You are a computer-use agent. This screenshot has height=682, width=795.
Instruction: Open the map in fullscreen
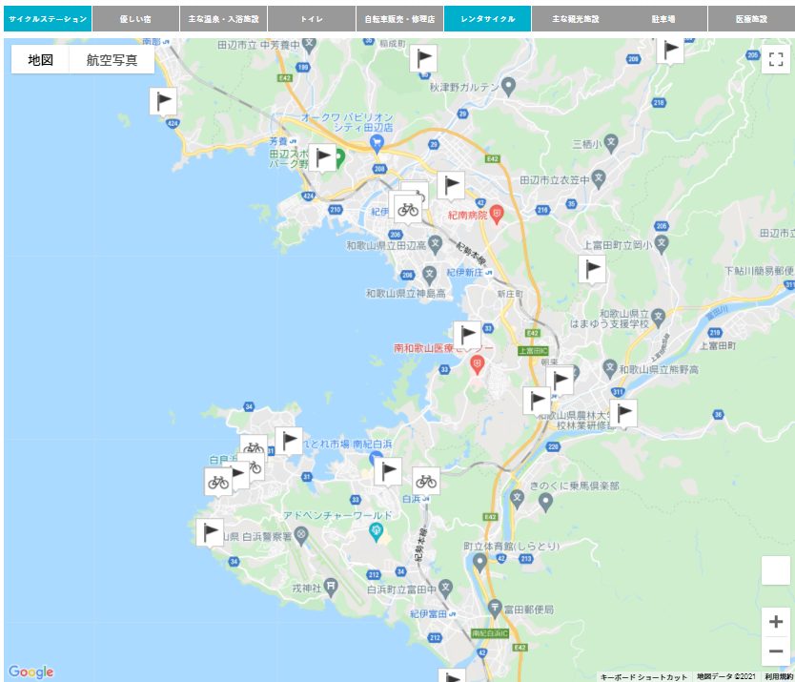coord(776,59)
